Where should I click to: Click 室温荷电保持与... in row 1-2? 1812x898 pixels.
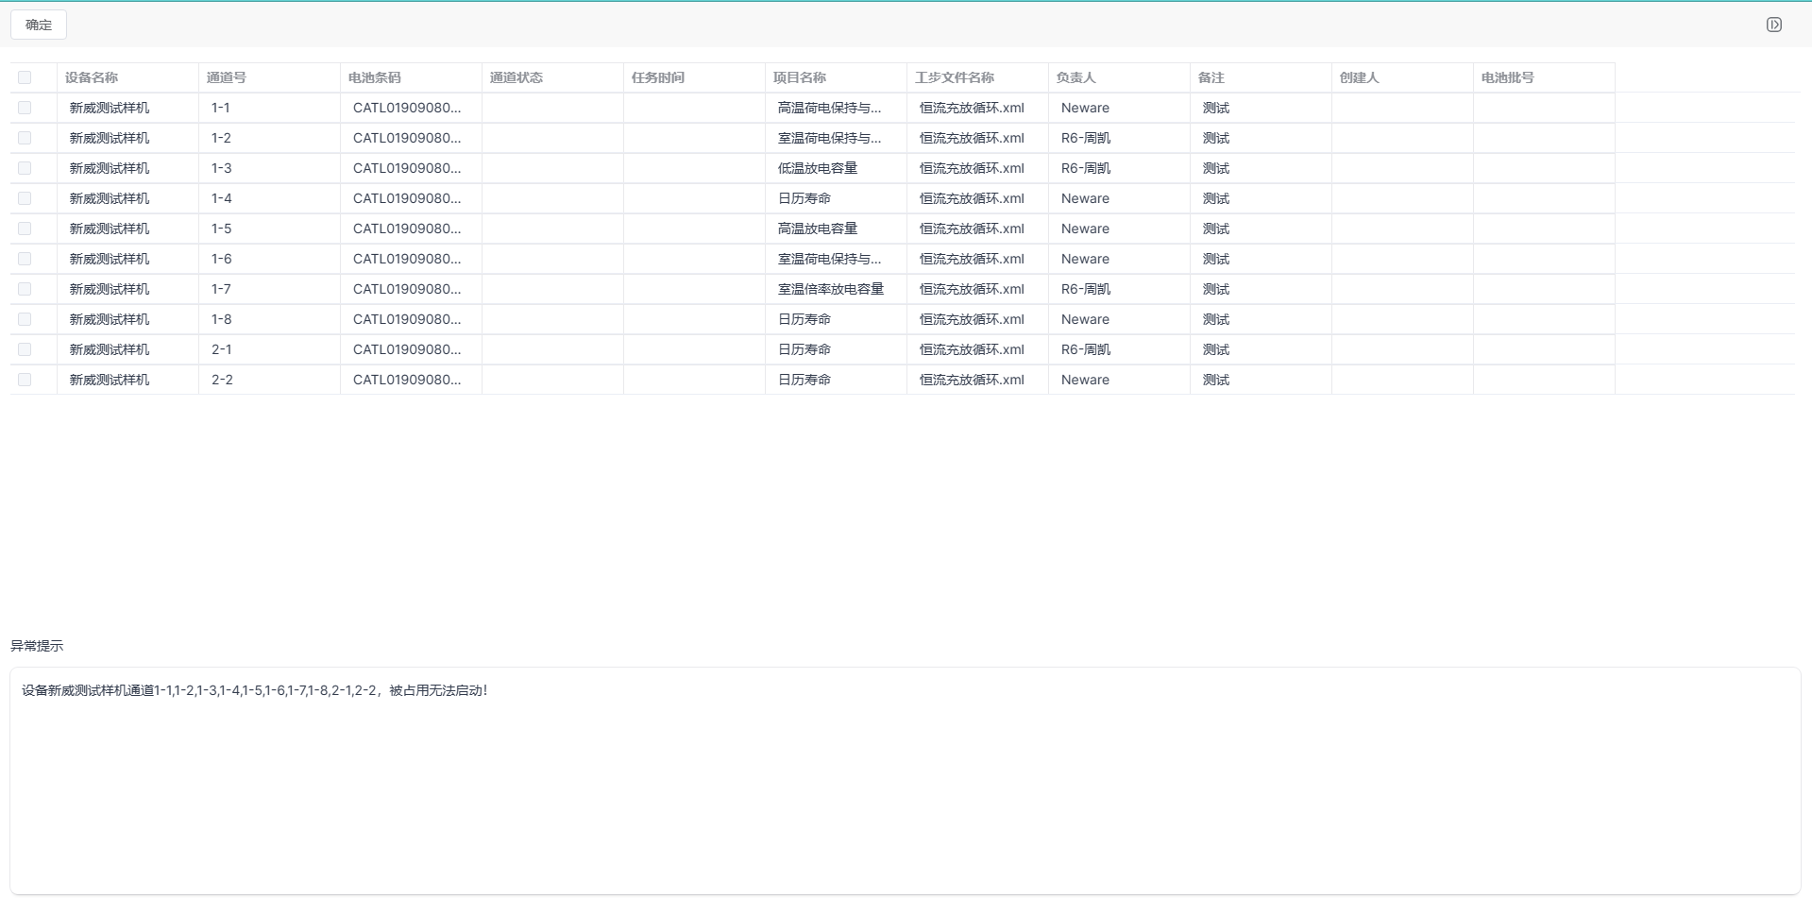(829, 138)
